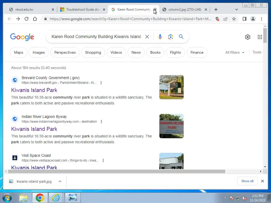Close the nkust.edu.tw tab
271x203 pixels.
pyautogui.click(x=53, y=10)
